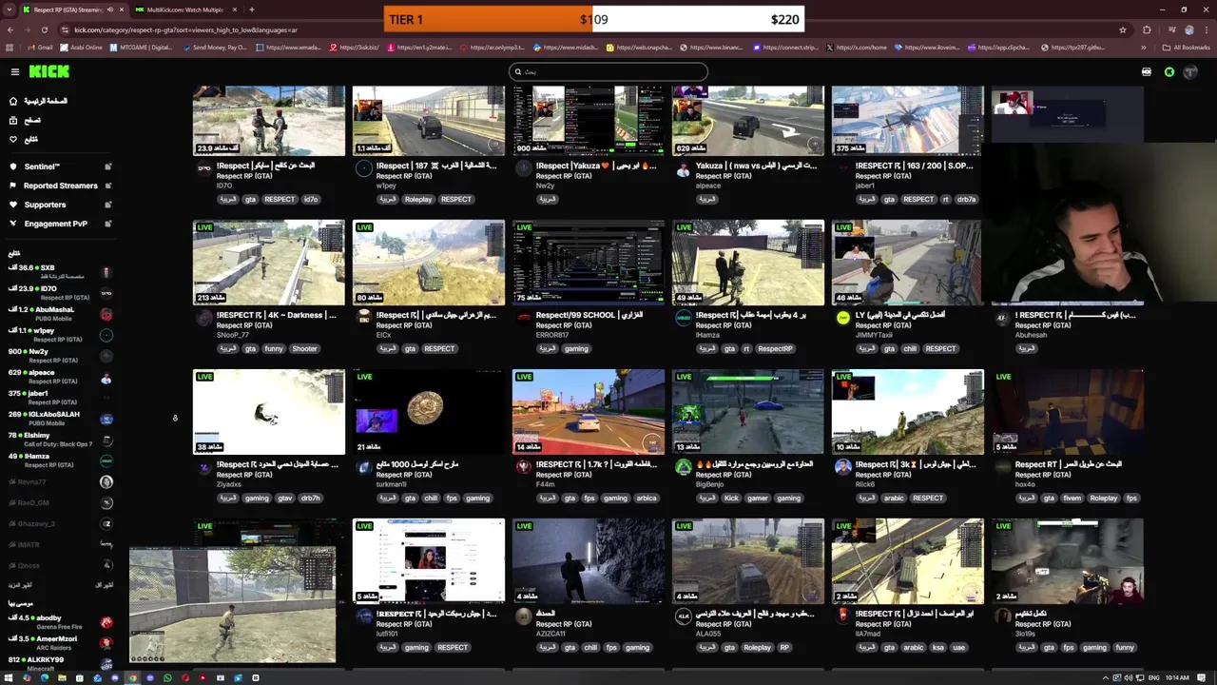Open recommended channel AmeerMzori
This screenshot has height=685, width=1217.
pyautogui.click(x=59, y=642)
